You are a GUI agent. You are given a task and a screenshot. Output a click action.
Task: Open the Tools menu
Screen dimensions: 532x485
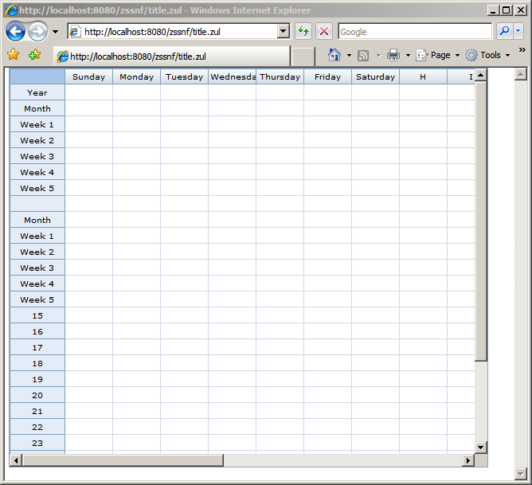tap(488, 55)
